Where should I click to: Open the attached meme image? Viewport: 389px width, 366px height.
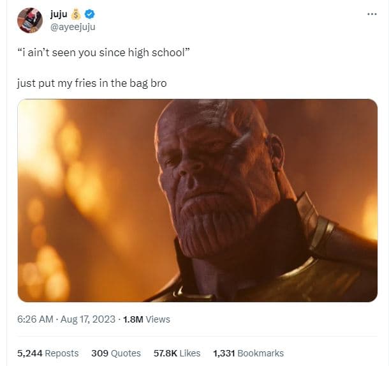coord(197,200)
